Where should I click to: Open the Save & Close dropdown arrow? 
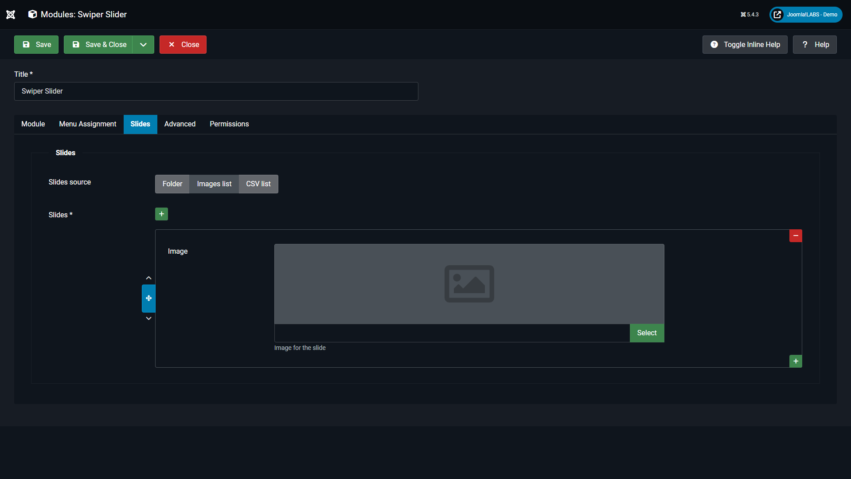[x=143, y=44]
